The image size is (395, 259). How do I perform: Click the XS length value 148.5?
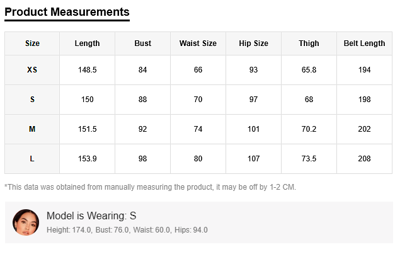(x=87, y=70)
